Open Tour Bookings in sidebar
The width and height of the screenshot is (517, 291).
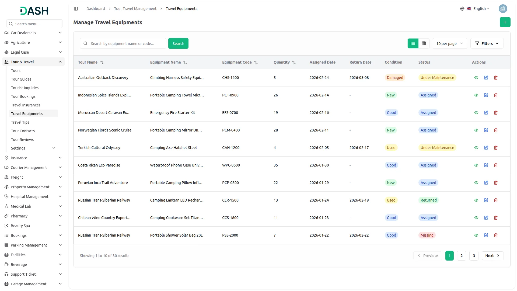(x=23, y=96)
